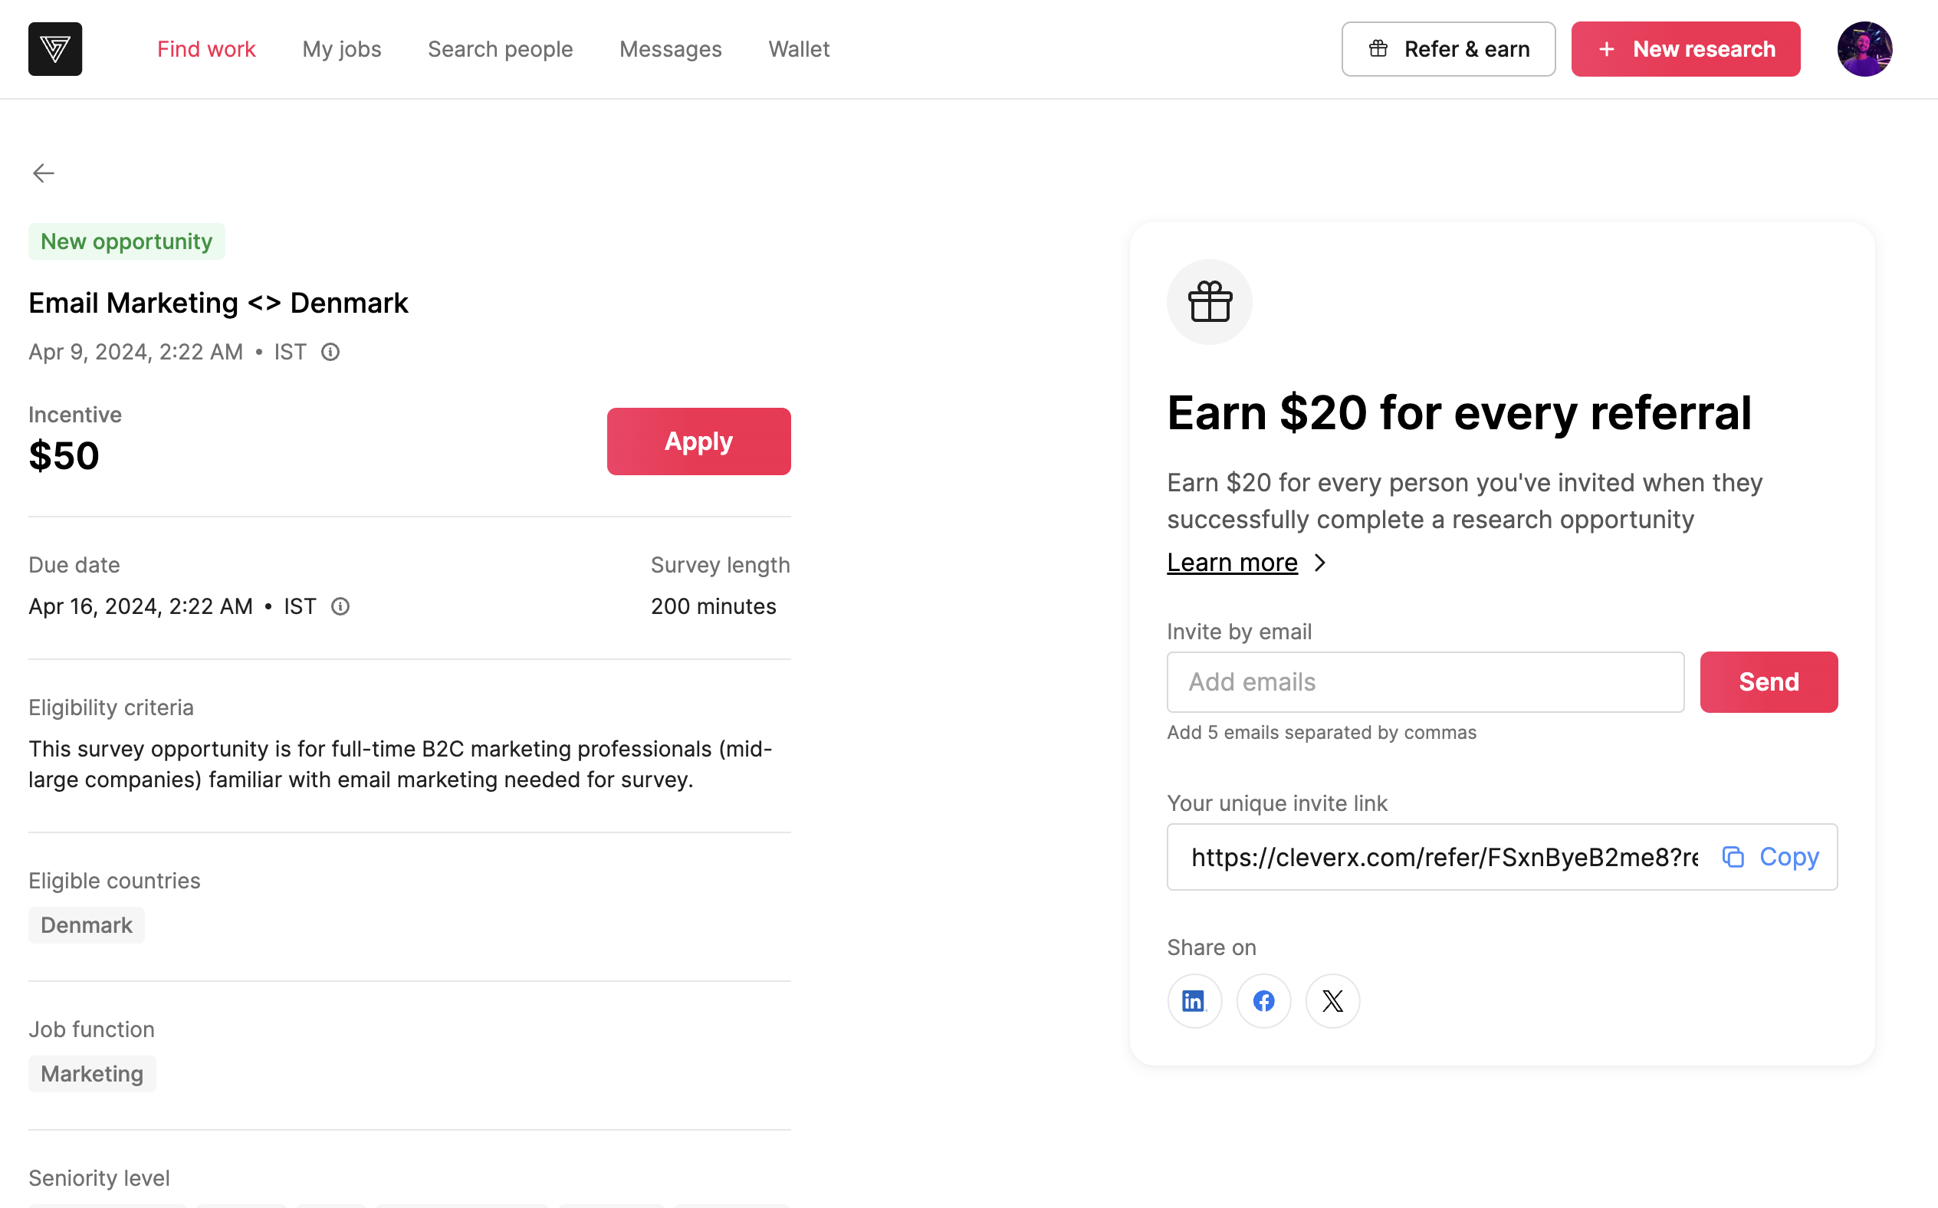This screenshot has height=1208, width=1938.
Task: Click the X (Twitter) share icon
Action: click(1332, 1000)
